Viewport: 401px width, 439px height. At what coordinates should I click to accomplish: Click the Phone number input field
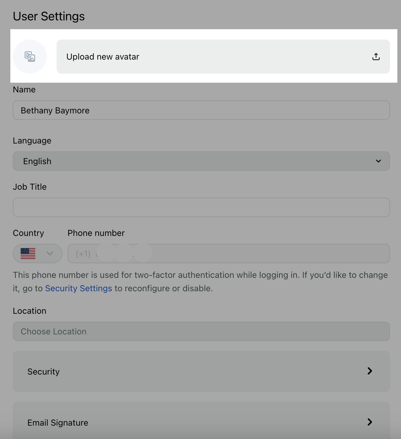pos(229,254)
